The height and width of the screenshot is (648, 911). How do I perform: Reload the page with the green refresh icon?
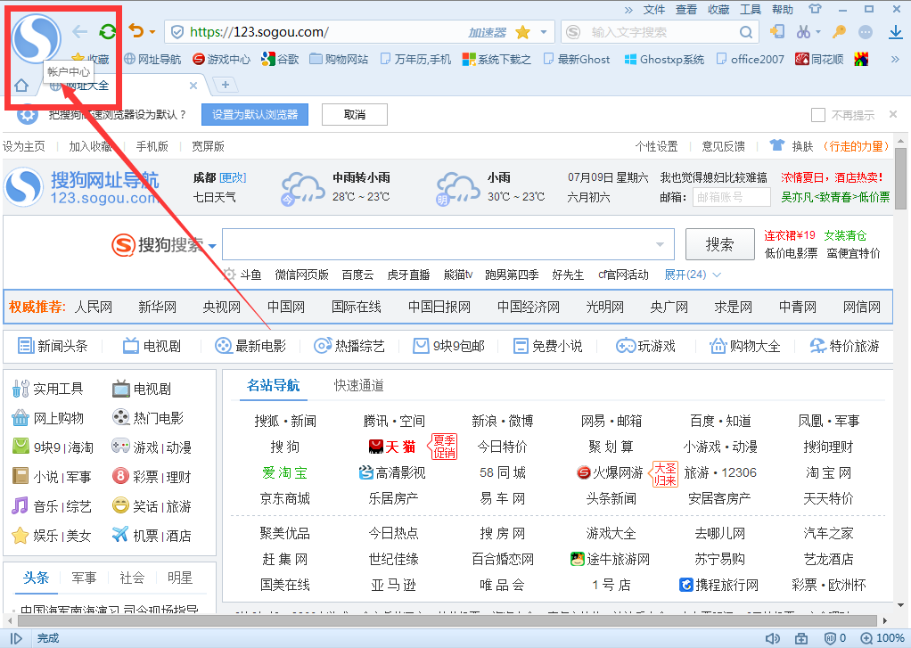click(x=108, y=31)
